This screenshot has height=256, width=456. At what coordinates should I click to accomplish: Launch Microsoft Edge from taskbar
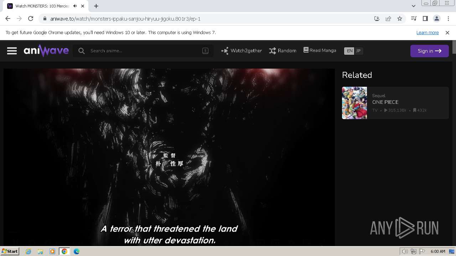(x=77, y=251)
